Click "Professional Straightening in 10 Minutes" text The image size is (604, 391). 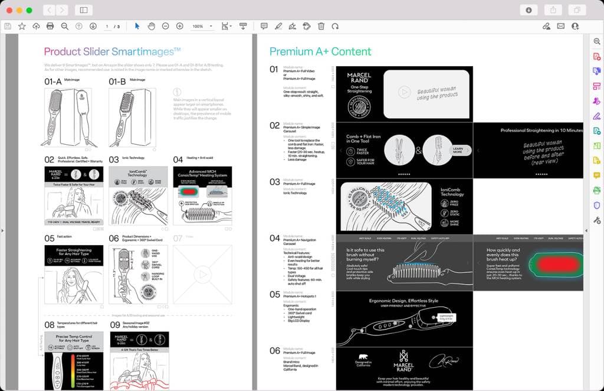click(541, 131)
